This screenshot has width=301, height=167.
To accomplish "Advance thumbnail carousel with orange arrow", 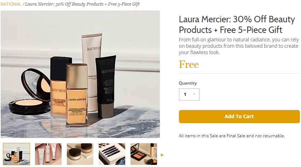I will [162, 155].
